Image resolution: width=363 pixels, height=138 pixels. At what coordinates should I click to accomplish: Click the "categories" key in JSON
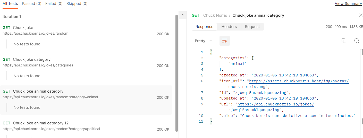click(x=233, y=58)
